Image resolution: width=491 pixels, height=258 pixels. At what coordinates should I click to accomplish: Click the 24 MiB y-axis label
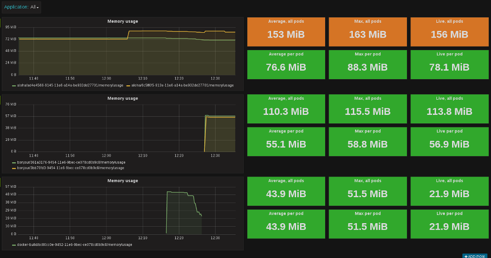pyautogui.click(x=11, y=63)
